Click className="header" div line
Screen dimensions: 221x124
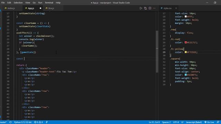click(x=35, y=68)
